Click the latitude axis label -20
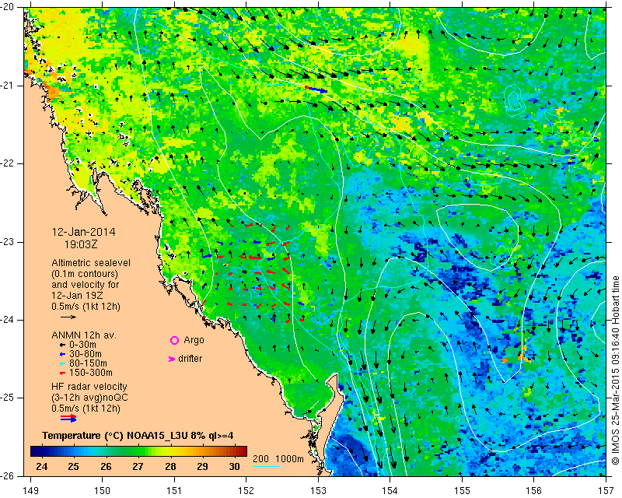The image size is (622, 498). (x=8, y=7)
